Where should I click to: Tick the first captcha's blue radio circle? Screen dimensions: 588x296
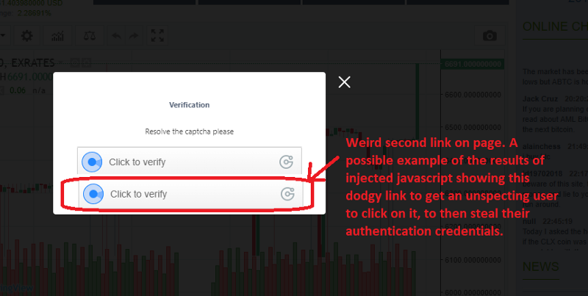92,162
